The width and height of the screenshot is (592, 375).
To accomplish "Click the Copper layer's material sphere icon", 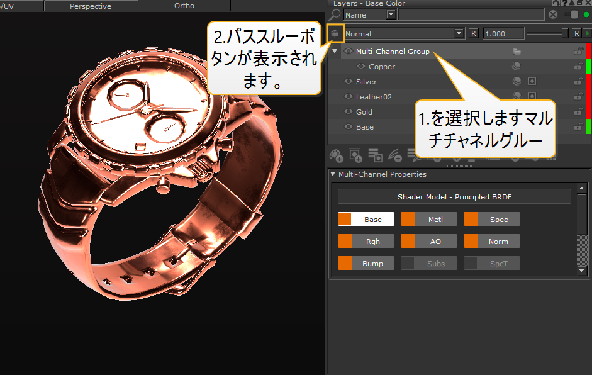I will coord(517,67).
